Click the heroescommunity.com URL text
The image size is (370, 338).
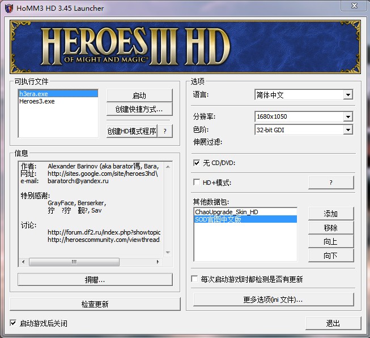pos(104,240)
